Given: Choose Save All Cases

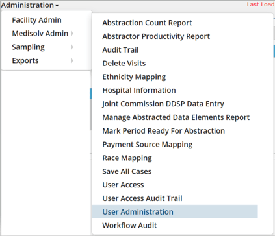Looking at the screenshot, I should coord(127,171).
